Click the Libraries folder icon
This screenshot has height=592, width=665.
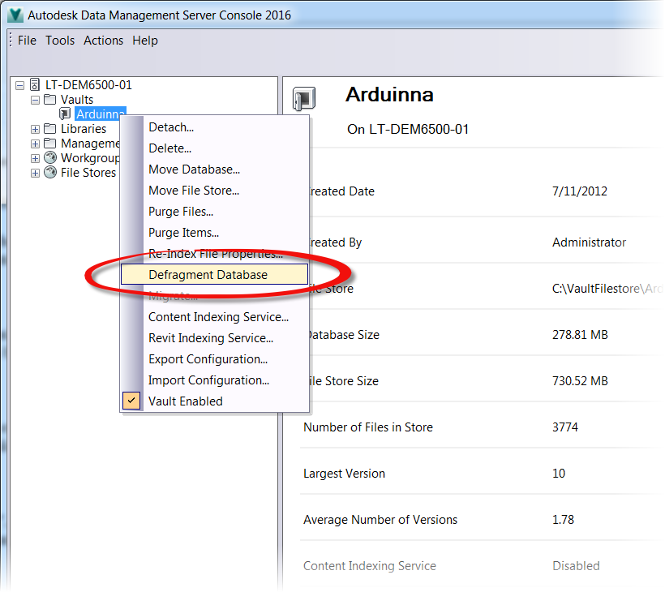(50, 128)
